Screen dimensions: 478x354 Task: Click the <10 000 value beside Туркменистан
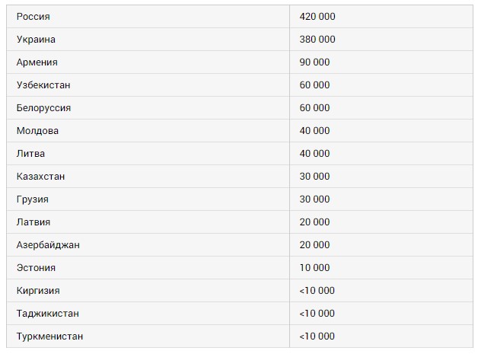click(x=317, y=336)
